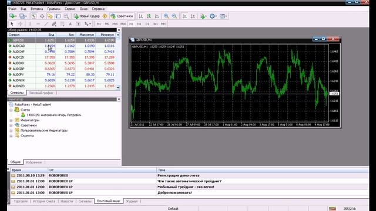Close the Navigator panel
Viewport: 376px width, 211px height.
click(119, 99)
